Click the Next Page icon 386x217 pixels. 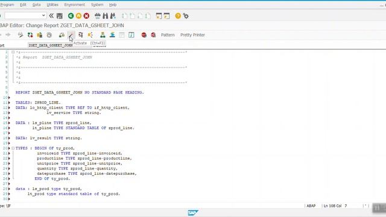pos(140,16)
